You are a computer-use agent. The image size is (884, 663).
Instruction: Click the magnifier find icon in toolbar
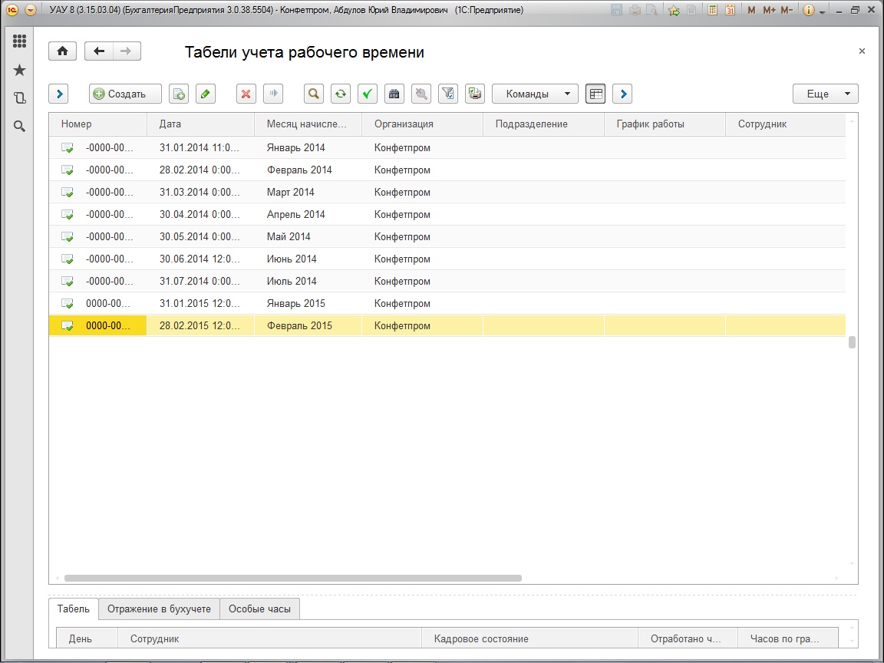point(313,94)
